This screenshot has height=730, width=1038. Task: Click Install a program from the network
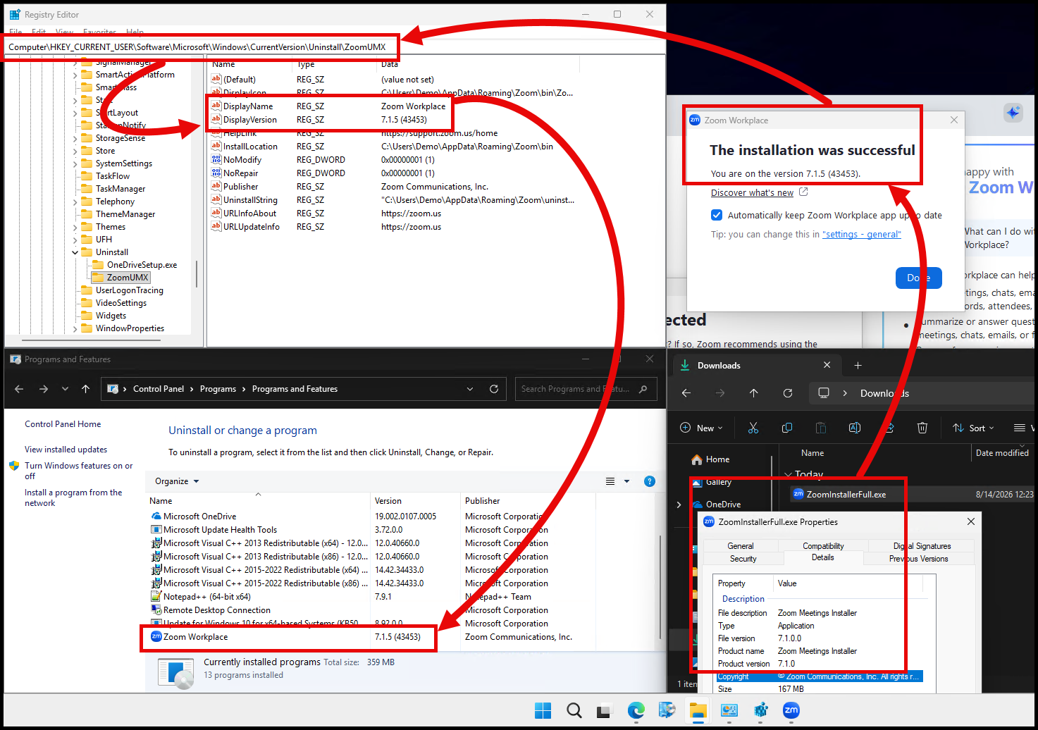pyautogui.click(x=73, y=497)
